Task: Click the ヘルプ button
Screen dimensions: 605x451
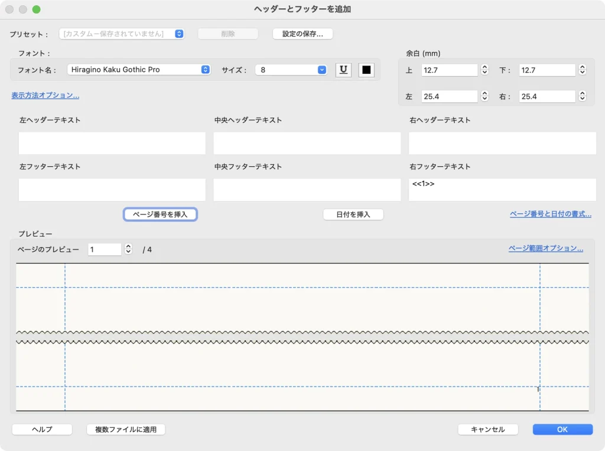Action: pos(42,429)
